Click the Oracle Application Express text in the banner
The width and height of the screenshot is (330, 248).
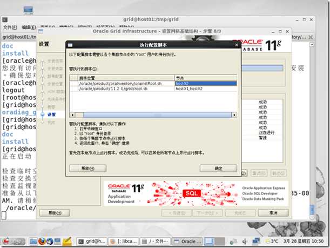[264, 188]
